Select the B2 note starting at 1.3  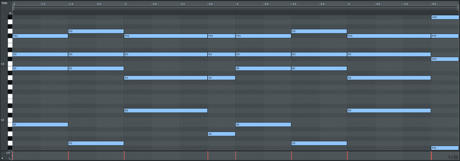pos(96,68)
